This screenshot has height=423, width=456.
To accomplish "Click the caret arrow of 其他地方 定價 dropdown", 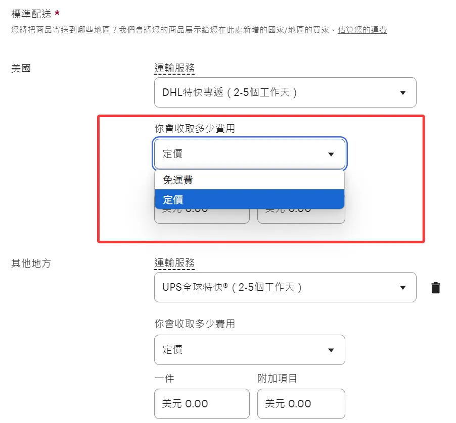I will click(331, 350).
